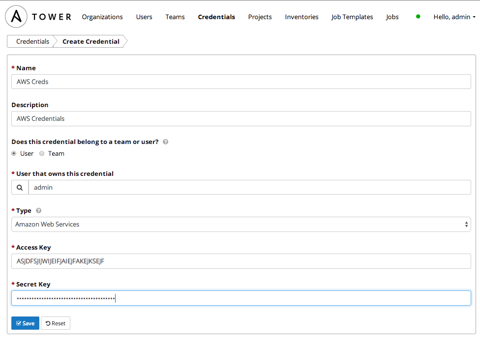Viewport: 480px width, 343px height.
Task: Click the Ansible Tower logo icon
Action: (16, 17)
